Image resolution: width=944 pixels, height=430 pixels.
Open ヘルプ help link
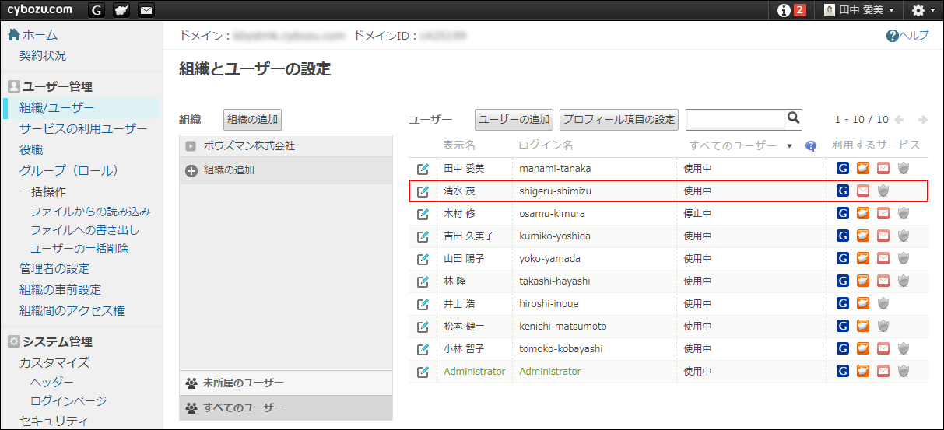pyautogui.click(x=907, y=36)
